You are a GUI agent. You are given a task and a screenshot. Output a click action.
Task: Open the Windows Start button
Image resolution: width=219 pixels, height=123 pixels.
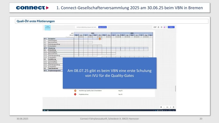44,110
